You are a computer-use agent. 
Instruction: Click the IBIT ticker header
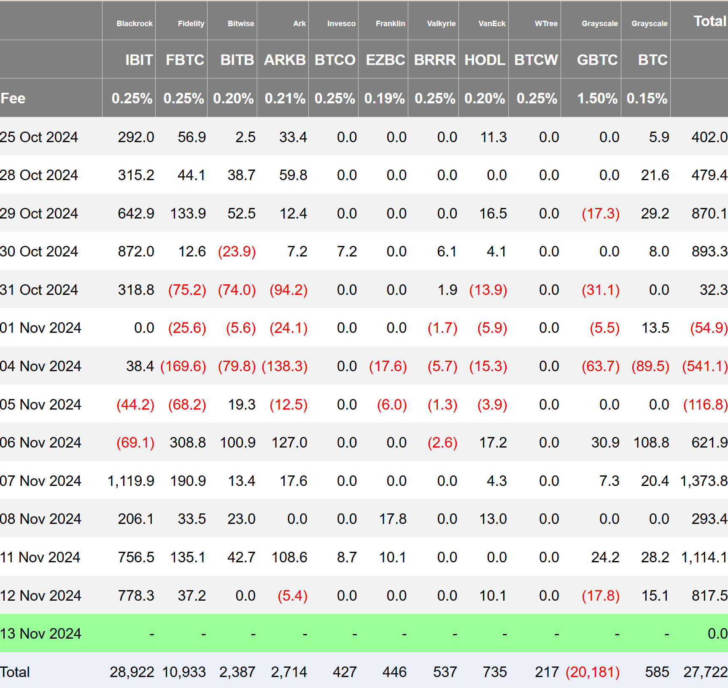pyautogui.click(x=139, y=60)
